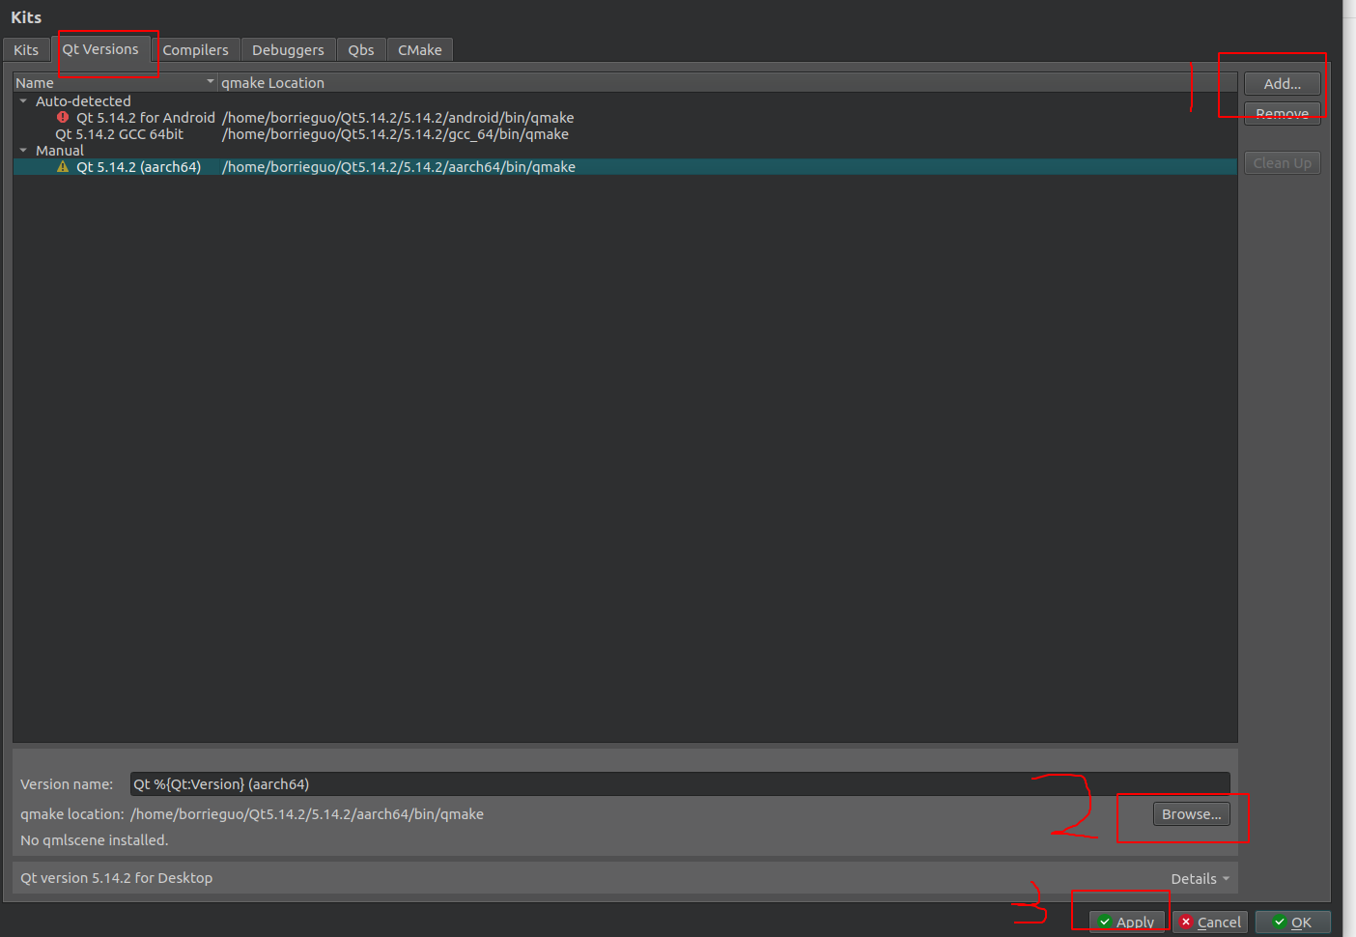Image resolution: width=1356 pixels, height=937 pixels.
Task: Open the Details dropdown
Action: tap(1200, 878)
